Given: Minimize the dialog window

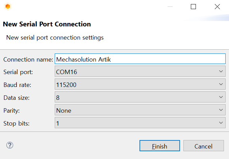Looking at the screenshot, I should pyautogui.click(x=170, y=6).
